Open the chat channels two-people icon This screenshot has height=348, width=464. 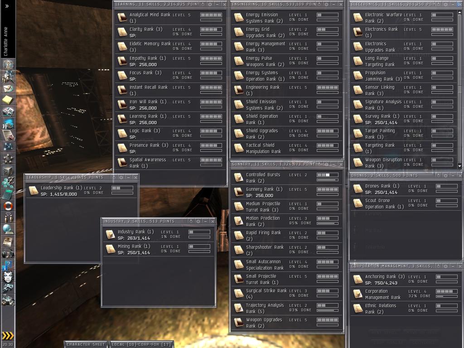click(x=8, y=217)
